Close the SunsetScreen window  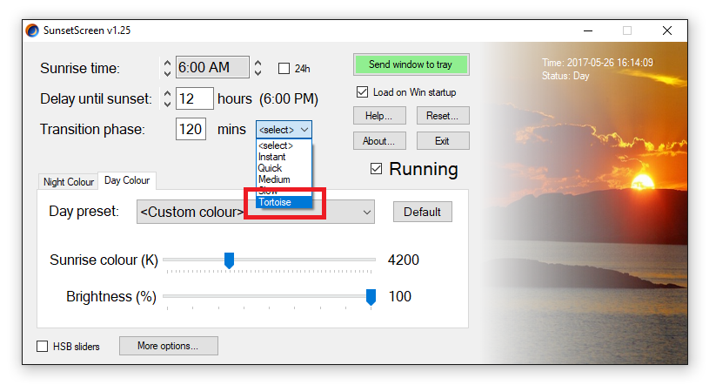point(667,30)
